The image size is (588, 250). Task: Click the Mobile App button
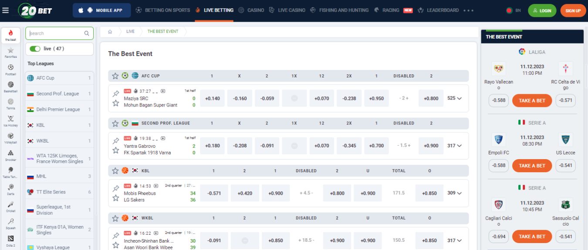pyautogui.click(x=102, y=10)
